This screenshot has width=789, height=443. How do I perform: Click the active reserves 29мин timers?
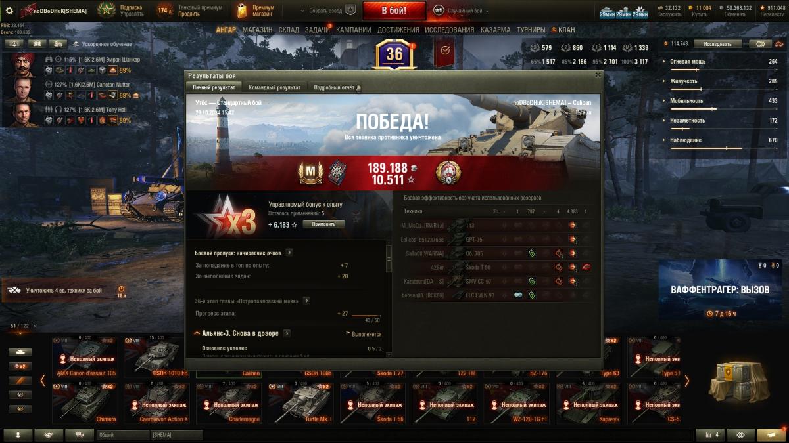point(623,11)
